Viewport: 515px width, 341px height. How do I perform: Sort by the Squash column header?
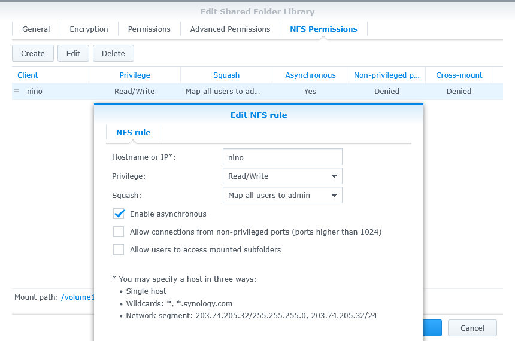coord(226,75)
